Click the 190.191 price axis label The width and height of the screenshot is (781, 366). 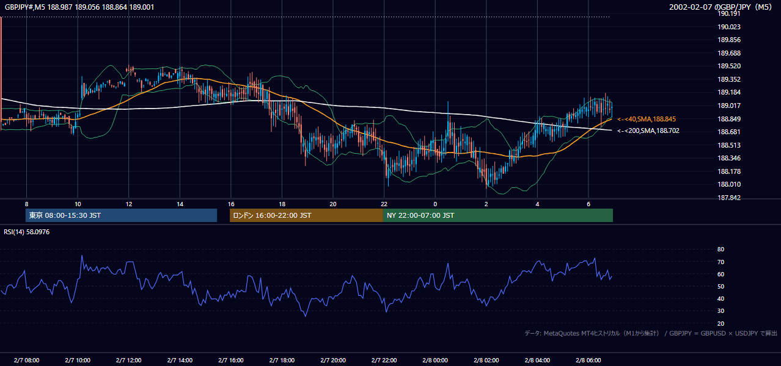click(x=729, y=13)
